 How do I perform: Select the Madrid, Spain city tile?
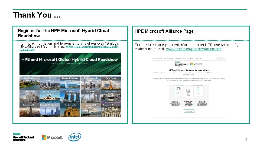[x=111, y=97]
